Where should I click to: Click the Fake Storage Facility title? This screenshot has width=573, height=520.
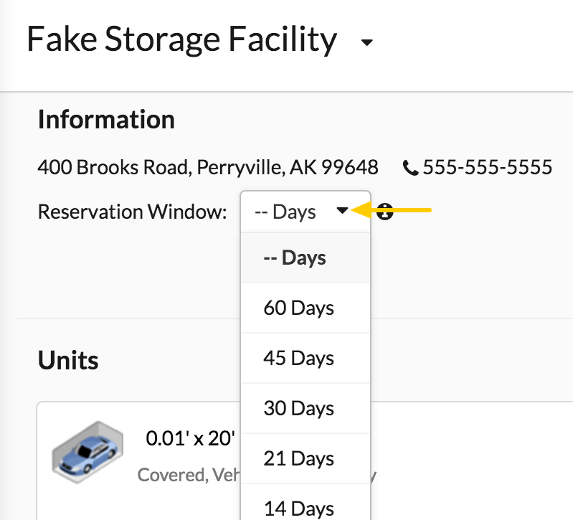coord(181,39)
